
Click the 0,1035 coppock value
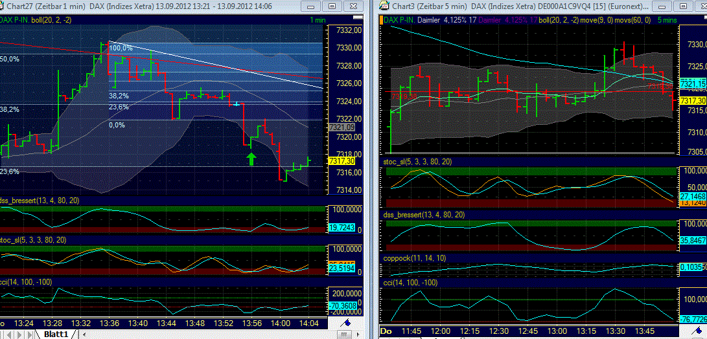(x=693, y=267)
